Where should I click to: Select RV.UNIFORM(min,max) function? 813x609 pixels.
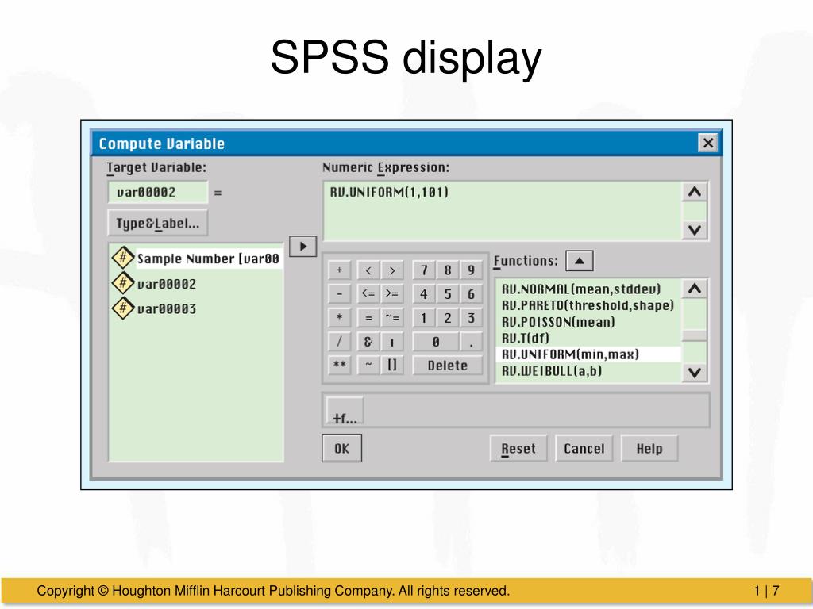click(x=588, y=354)
